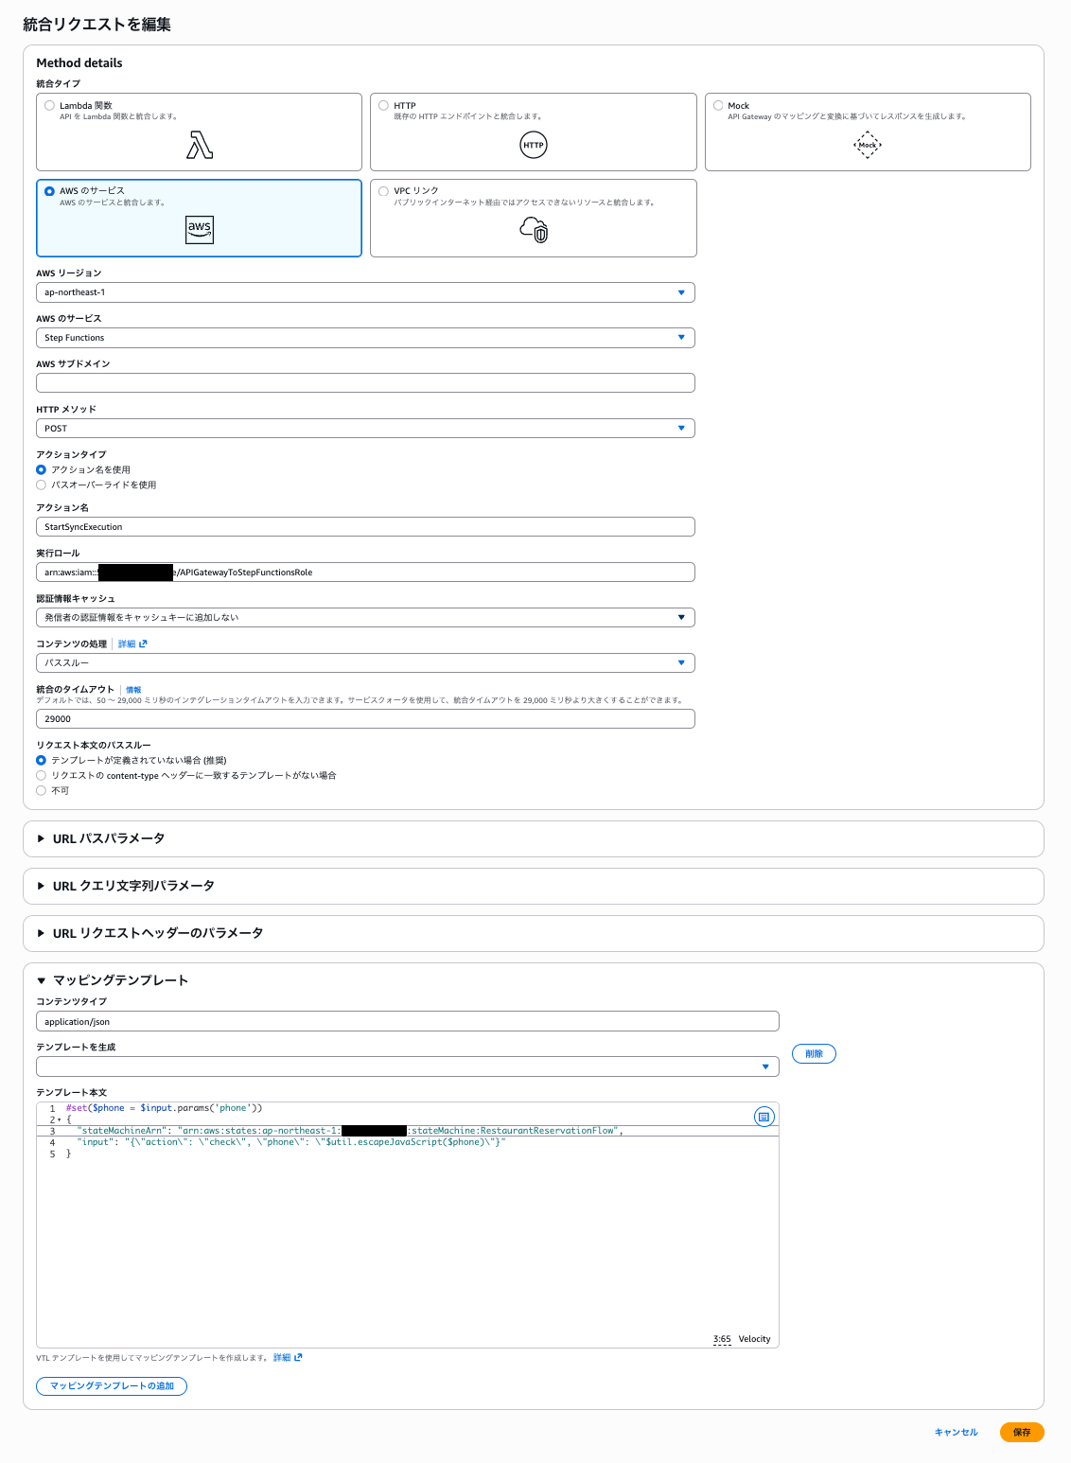Click the "input" line in the template editor
This screenshot has height=1463, width=1071.
click(291, 1142)
